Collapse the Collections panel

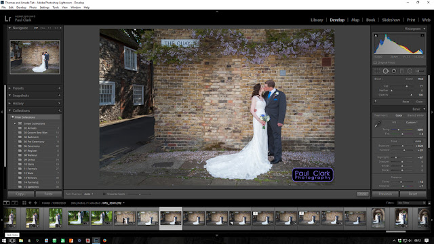click(x=9, y=110)
